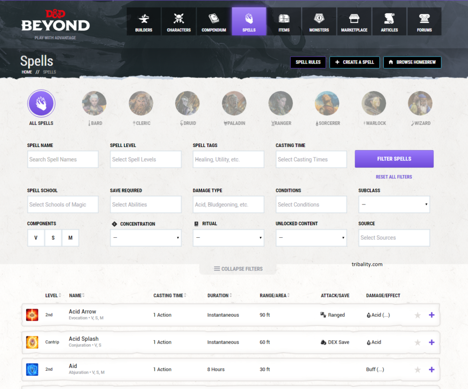468x389 pixels.
Task: Apply filters with Filter Spells button
Action: click(394, 159)
